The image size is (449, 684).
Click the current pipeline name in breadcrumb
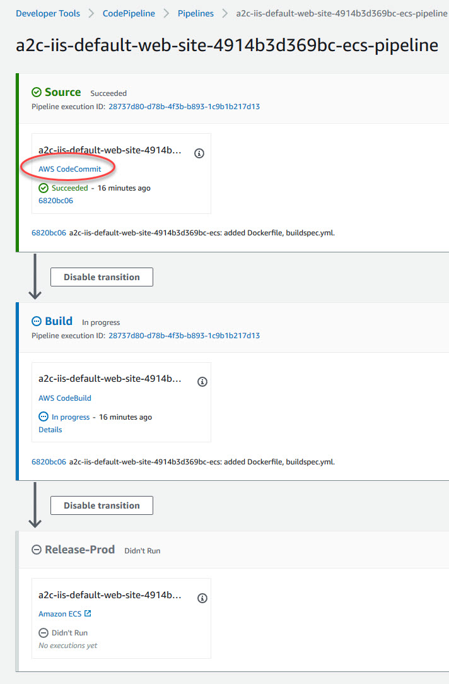(x=341, y=13)
